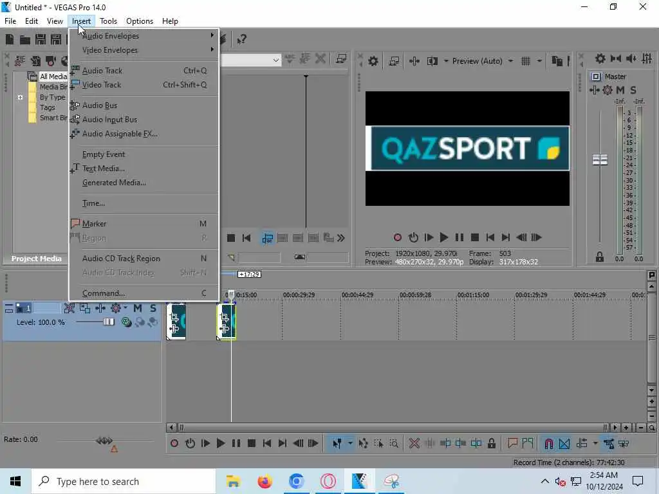Image resolution: width=659 pixels, height=494 pixels.
Task: Click Play in main transport bar
Action: (x=220, y=443)
